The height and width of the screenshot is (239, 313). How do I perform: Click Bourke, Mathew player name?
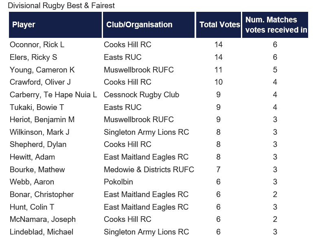[37, 169]
